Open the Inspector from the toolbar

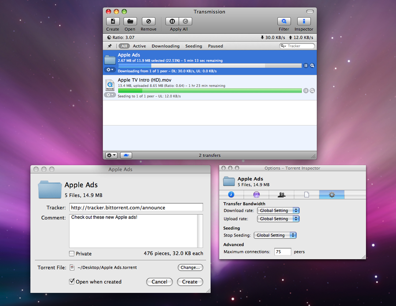point(304,22)
